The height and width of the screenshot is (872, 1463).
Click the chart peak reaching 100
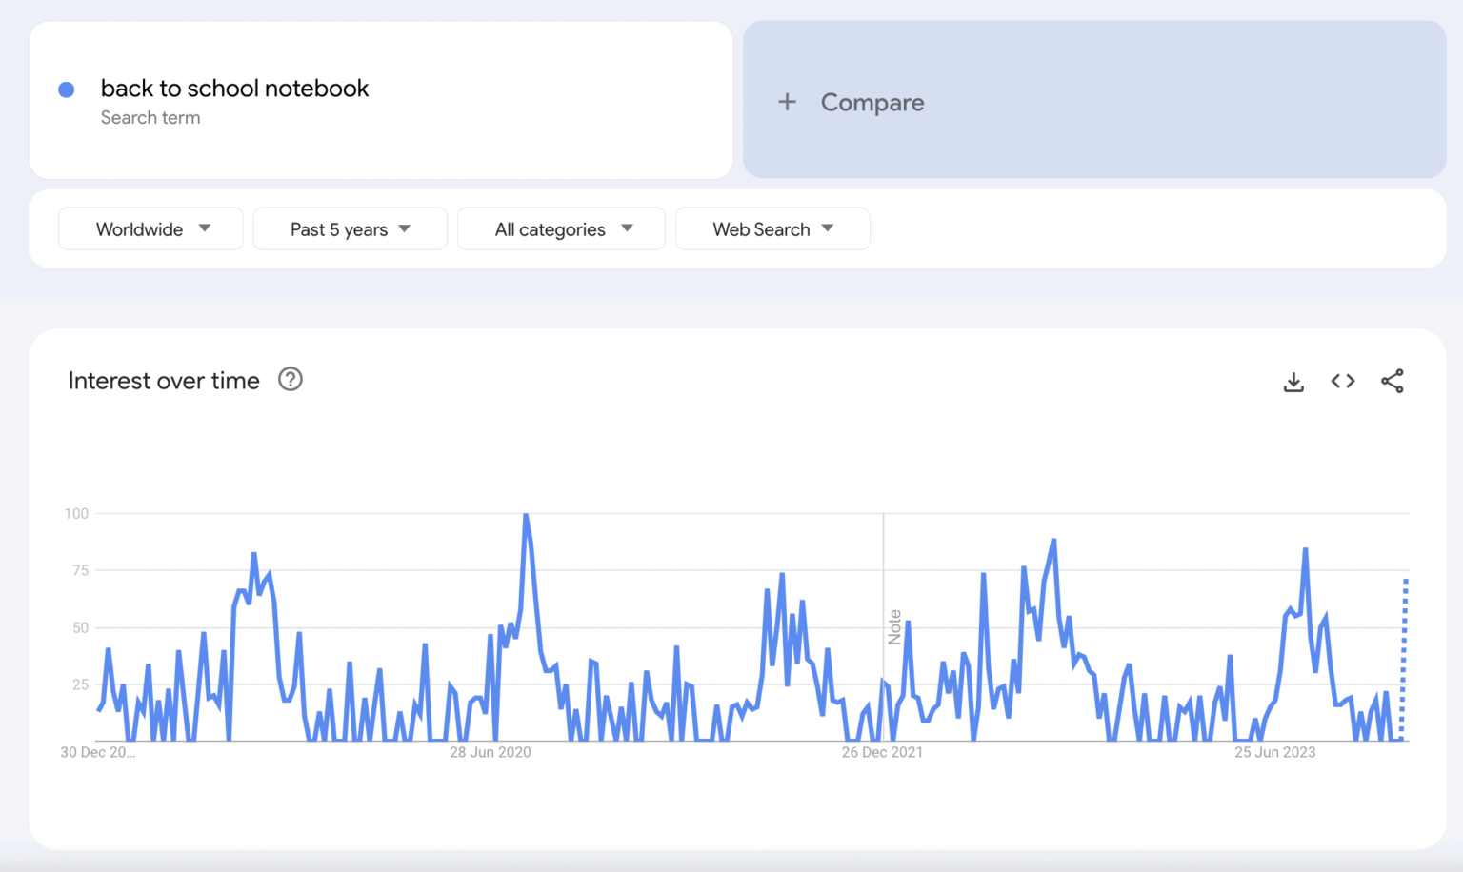click(526, 515)
